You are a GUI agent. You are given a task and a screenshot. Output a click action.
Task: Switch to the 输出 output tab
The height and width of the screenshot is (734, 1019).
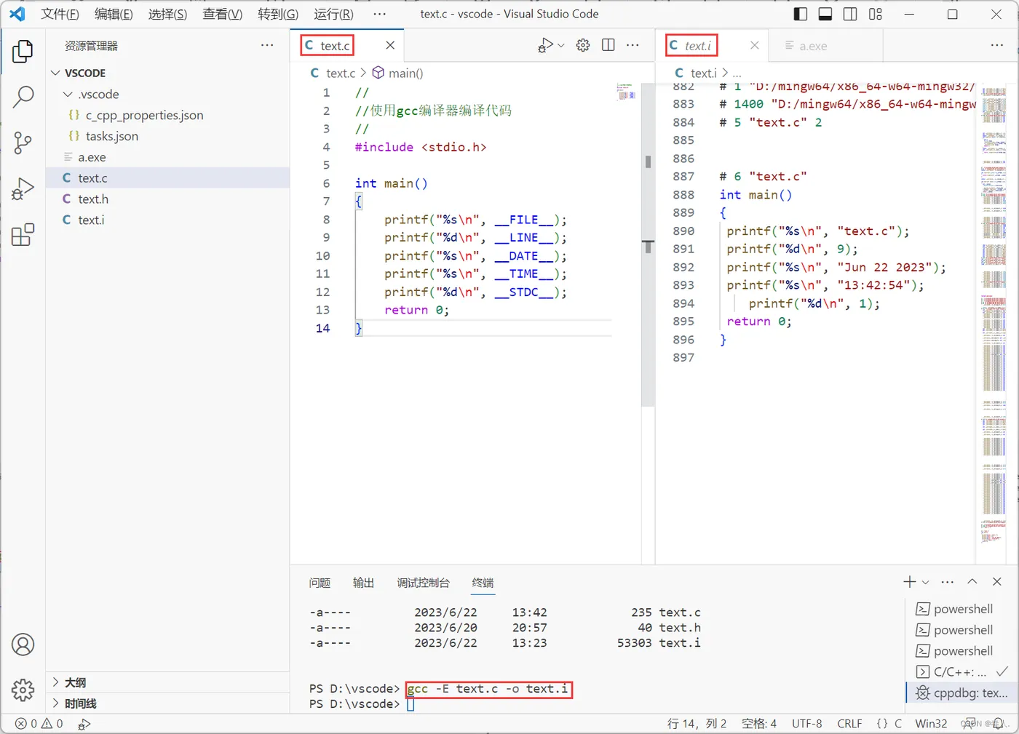point(363,583)
